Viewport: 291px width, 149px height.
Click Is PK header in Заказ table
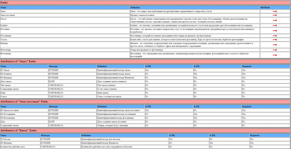[169, 66]
